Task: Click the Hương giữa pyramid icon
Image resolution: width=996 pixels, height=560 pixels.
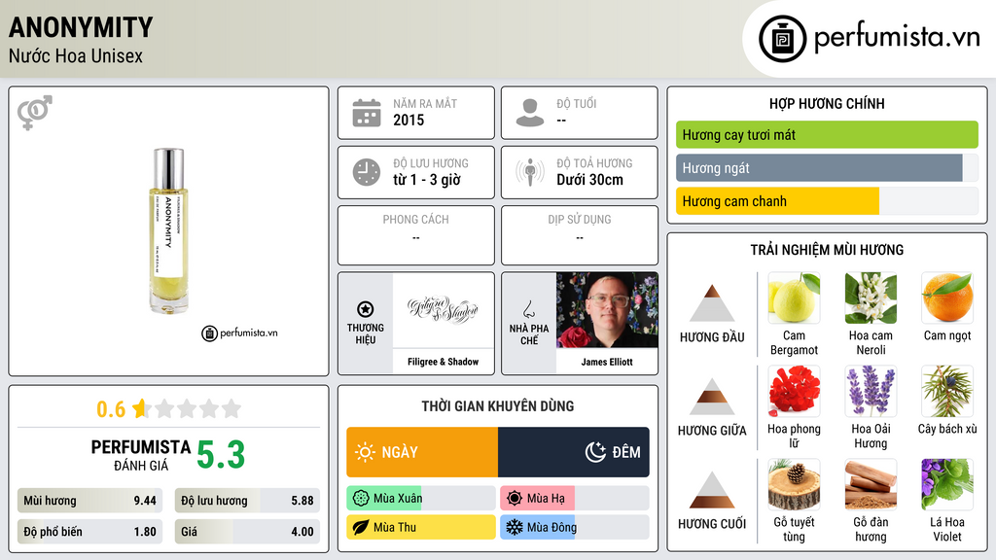Action: [x=712, y=397]
